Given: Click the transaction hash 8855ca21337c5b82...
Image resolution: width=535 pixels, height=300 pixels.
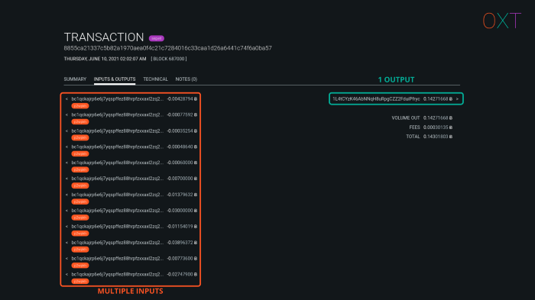Looking at the screenshot, I should tap(168, 48).
